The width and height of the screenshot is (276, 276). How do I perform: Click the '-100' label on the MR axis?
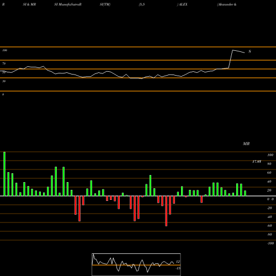(x=270, y=243)
